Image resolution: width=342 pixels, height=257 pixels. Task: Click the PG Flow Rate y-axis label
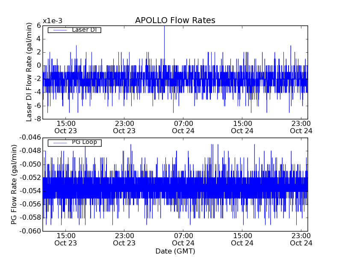pyautogui.click(x=14, y=184)
